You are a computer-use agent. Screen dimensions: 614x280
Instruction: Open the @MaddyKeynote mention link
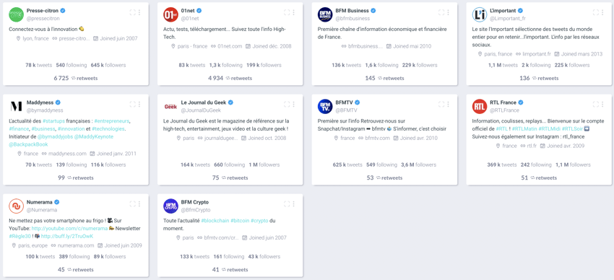(x=95, y=136)
